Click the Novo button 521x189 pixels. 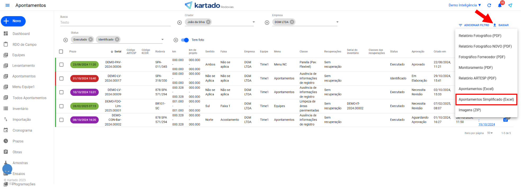click(x=13, y=21)
